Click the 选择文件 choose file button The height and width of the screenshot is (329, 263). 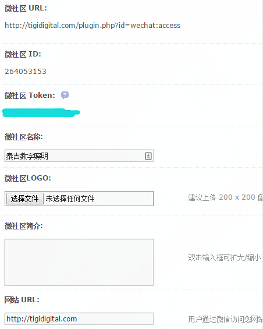pos(25,199)
